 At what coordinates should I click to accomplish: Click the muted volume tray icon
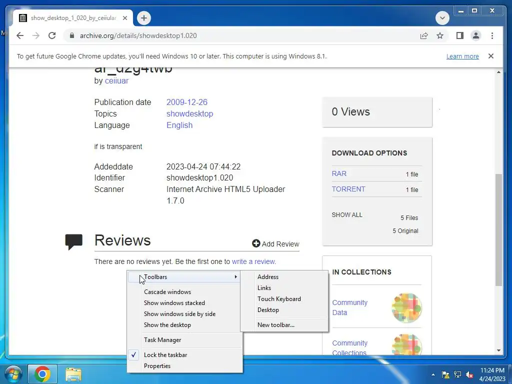tap(469, 374)
